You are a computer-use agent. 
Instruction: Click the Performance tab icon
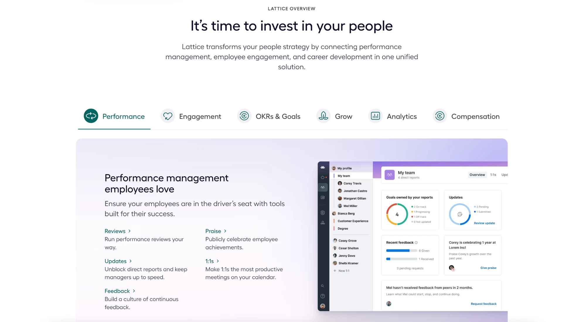(91, 116)
